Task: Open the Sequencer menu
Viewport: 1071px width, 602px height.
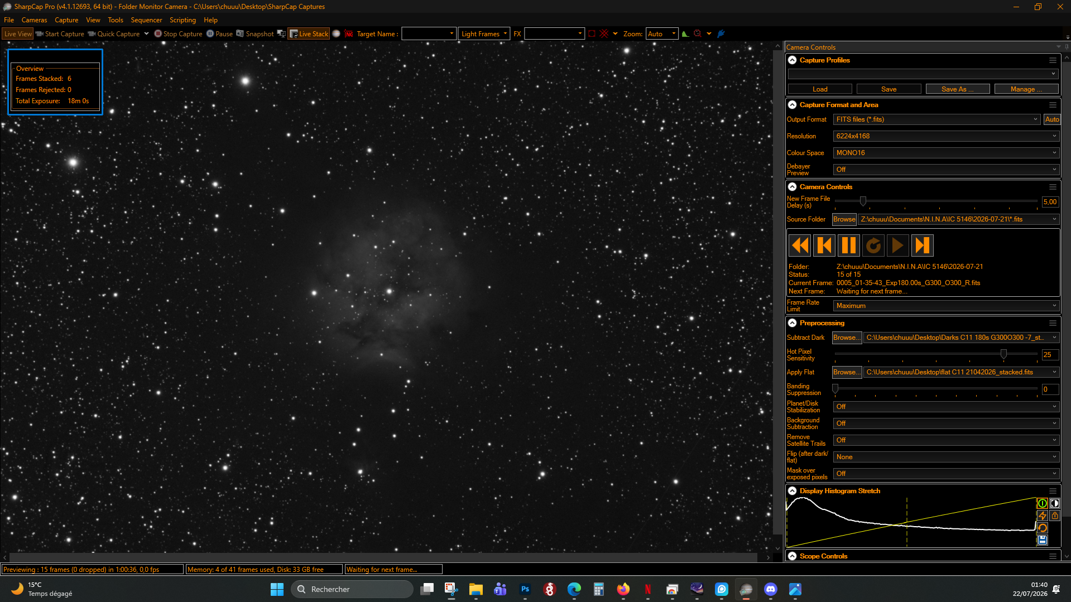Action: point(146,20)
